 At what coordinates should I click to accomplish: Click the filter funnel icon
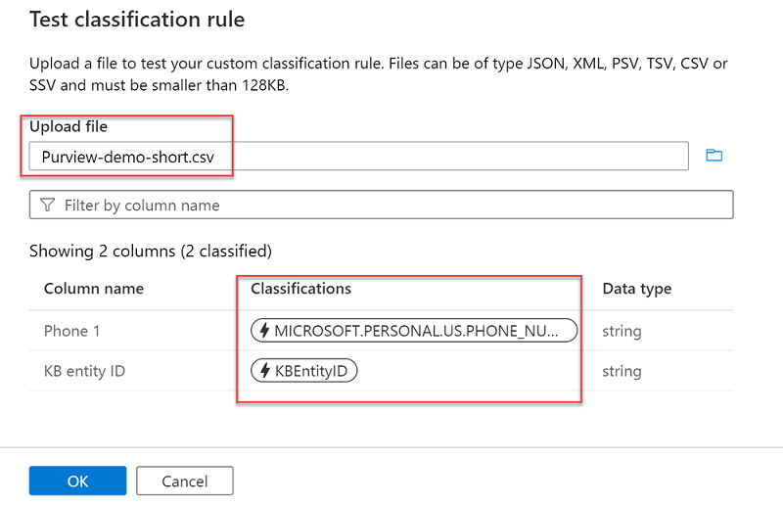[47, 206]
